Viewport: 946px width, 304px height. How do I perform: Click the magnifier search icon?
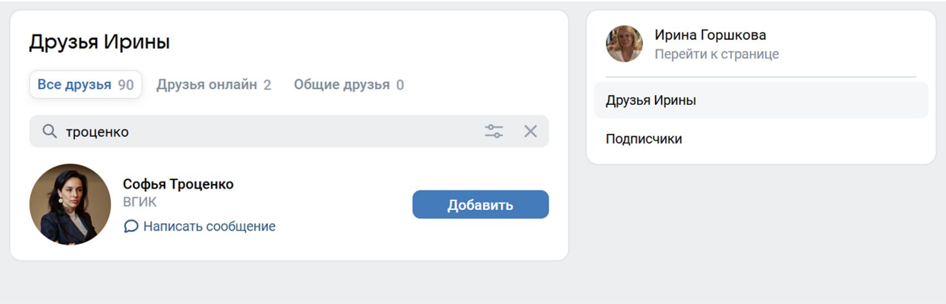[50, 131]
